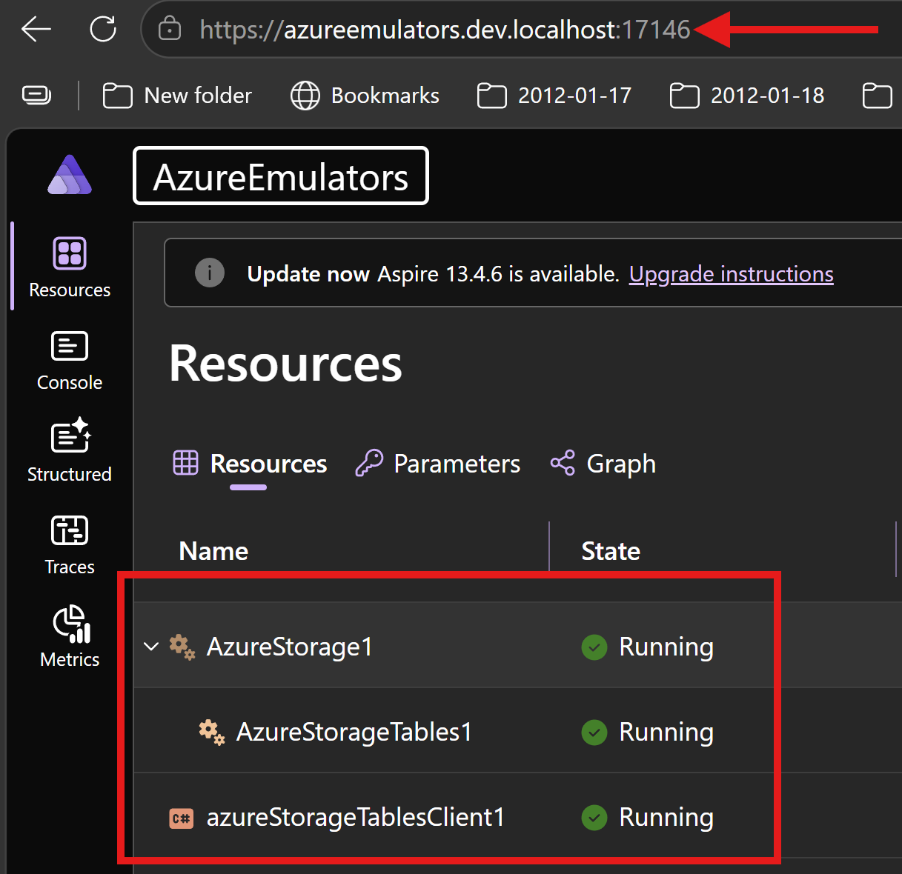This screenshot has width=902, height=874.
Task: Open the 2012-01-18 bookmark folder
Action: click(x=747, y=96)
